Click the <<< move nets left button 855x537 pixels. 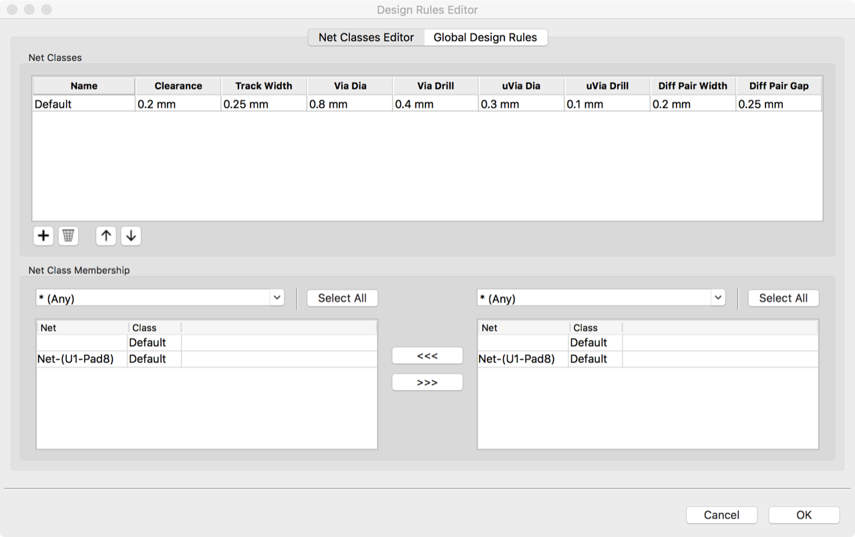(427, 356)
